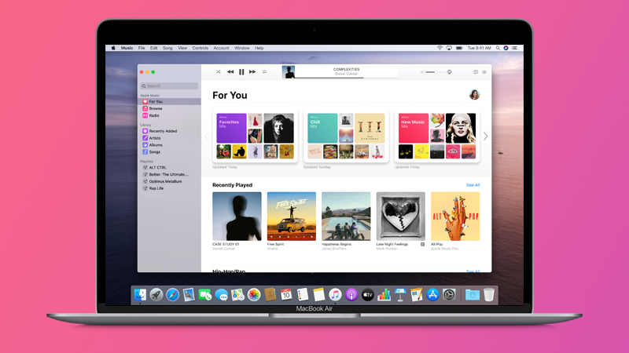Open the Happiness Begins album
The image size is (629, 353).
point(346,217)
